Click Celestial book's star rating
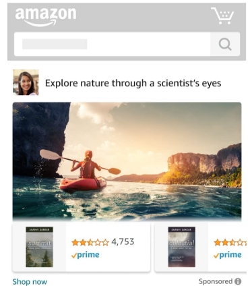The image size is (252, 286). [x=230, y=242]
